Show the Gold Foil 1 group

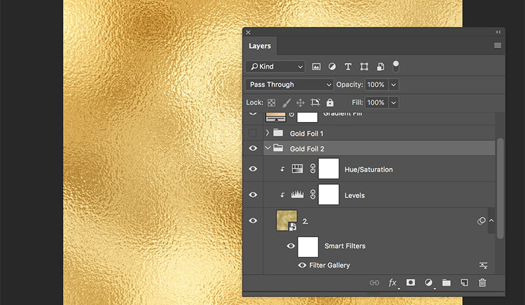point(253,133)
